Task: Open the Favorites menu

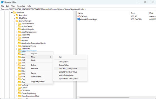Action: coord(21,6)
